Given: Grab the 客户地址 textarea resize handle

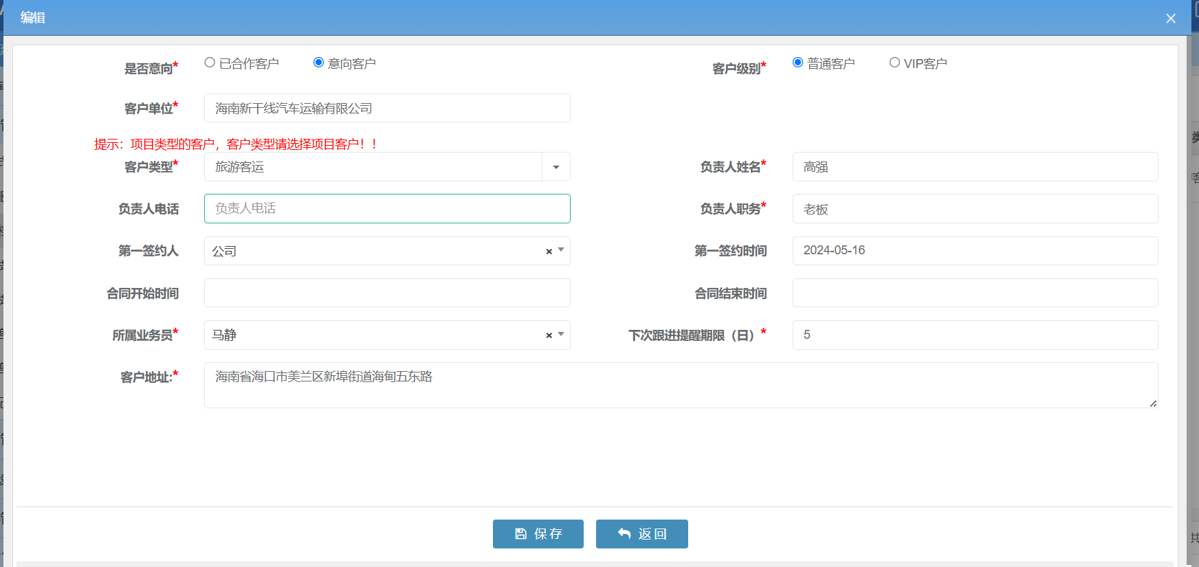Looking at the screenshot, I should tap(1153, 403).
